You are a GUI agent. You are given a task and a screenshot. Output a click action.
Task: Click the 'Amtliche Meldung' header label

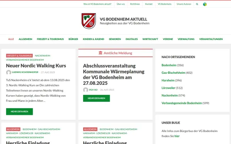point(118,53)
